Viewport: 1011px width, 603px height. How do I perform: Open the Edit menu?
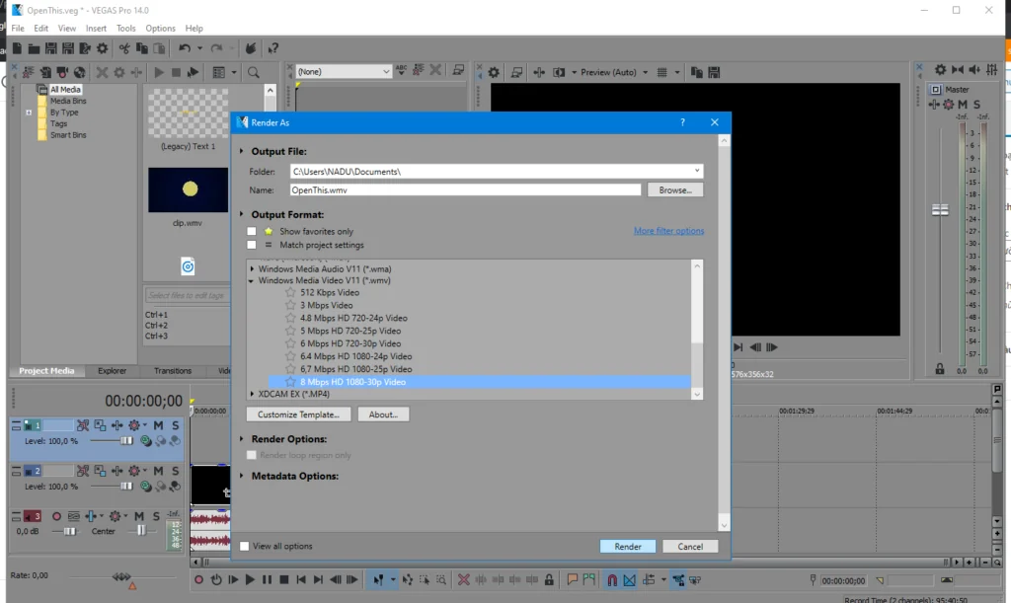point(40,29)
